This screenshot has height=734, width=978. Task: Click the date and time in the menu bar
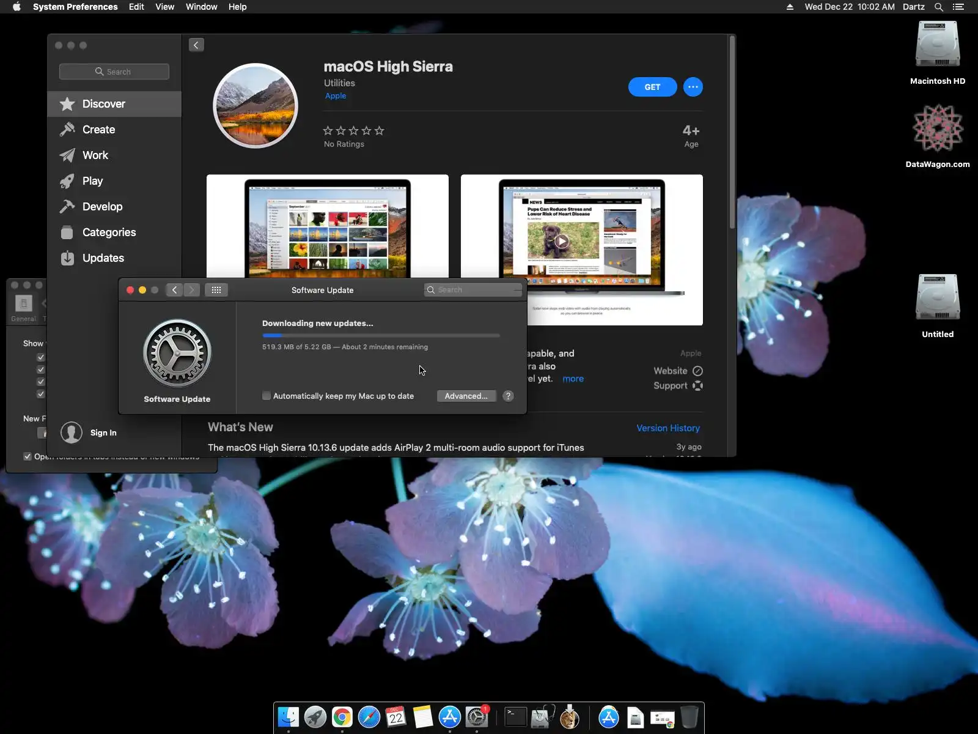850,7
